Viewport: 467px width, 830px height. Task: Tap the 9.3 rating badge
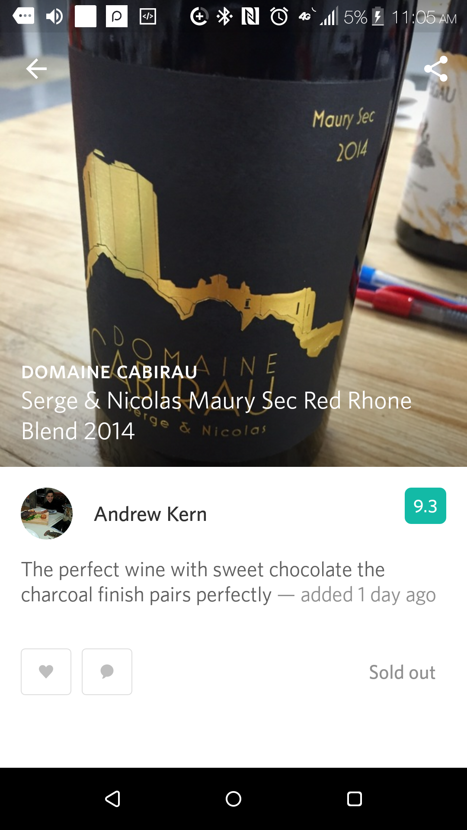[425, 506]
